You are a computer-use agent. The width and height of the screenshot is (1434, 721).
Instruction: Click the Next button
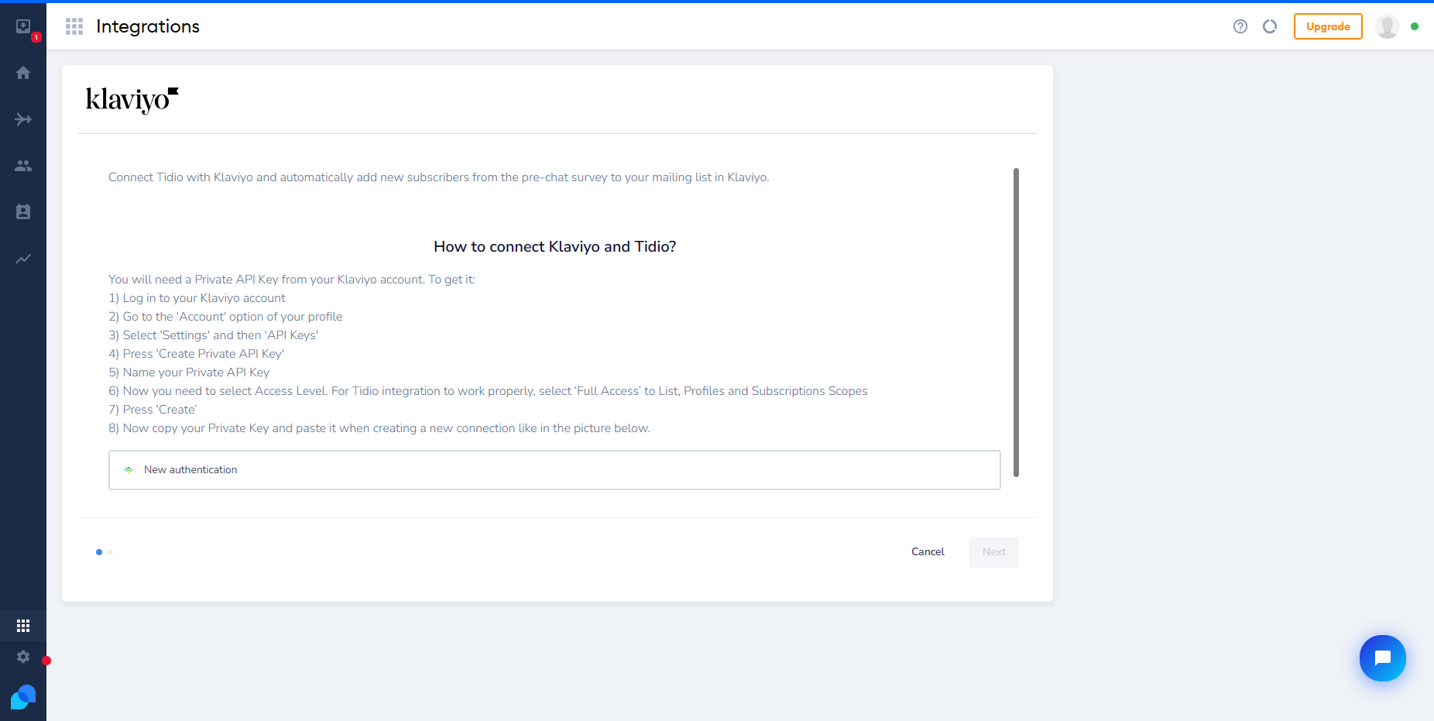(994, 552)
